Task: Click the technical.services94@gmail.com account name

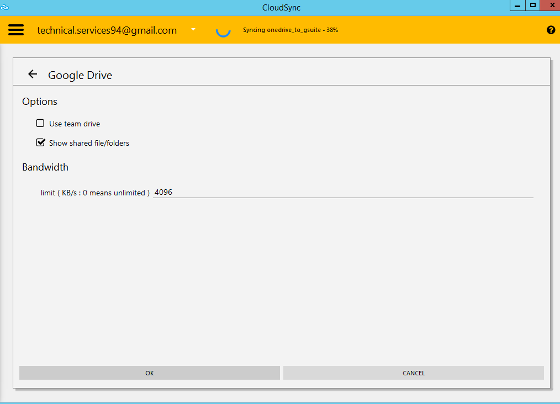Action: click(x=107, y=30)
